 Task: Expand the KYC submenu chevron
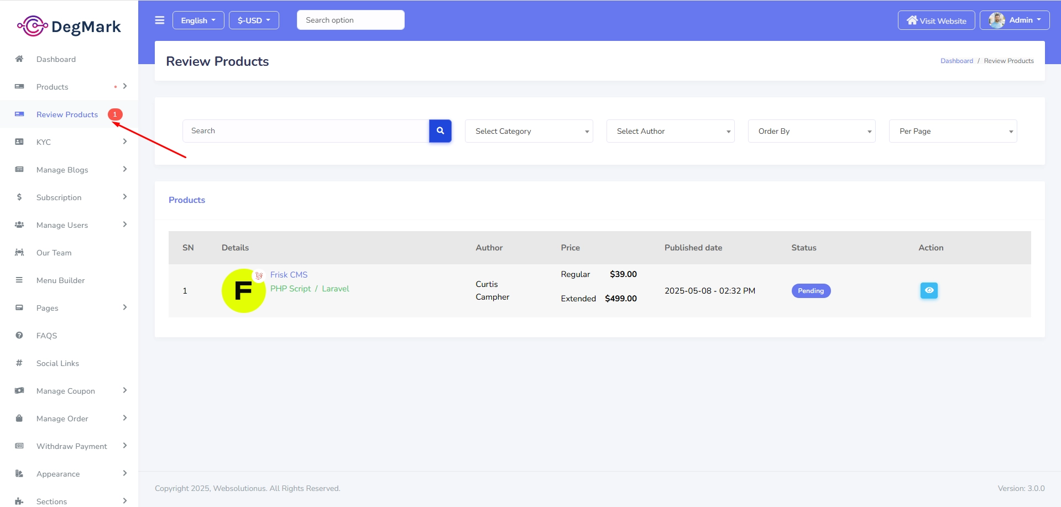tap(125, 142)
